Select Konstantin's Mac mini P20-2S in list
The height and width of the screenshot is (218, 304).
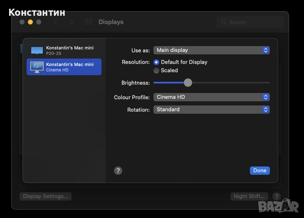coord(69,50)
